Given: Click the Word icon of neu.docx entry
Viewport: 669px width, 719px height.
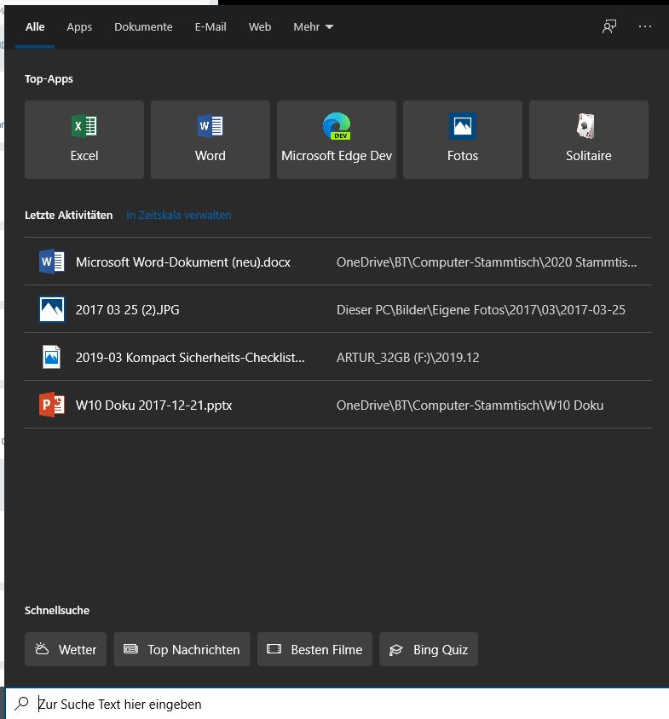Looking at the screenshot, I should click(51, 262).
